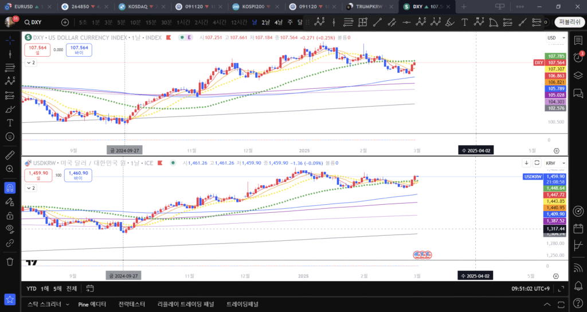Open notifications bell in right sidebar

[x=578, y=286]
